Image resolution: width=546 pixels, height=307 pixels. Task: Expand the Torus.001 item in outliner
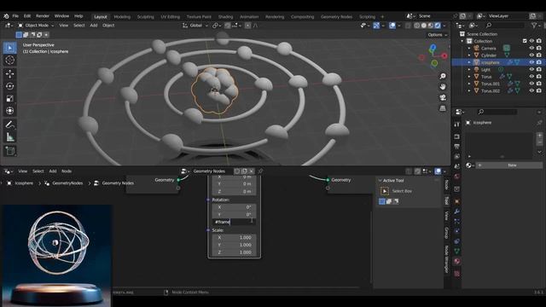point(469,84)
